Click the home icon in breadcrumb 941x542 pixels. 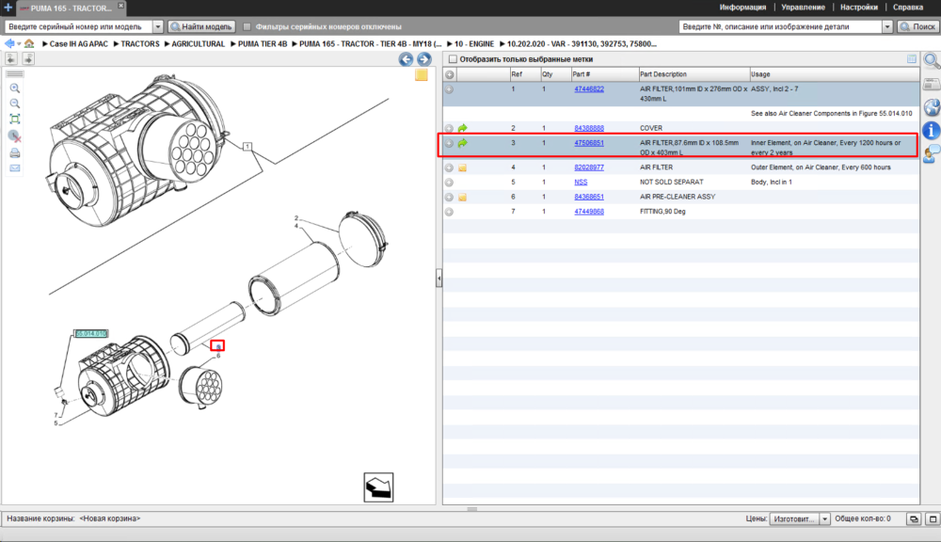coord(29,44)
